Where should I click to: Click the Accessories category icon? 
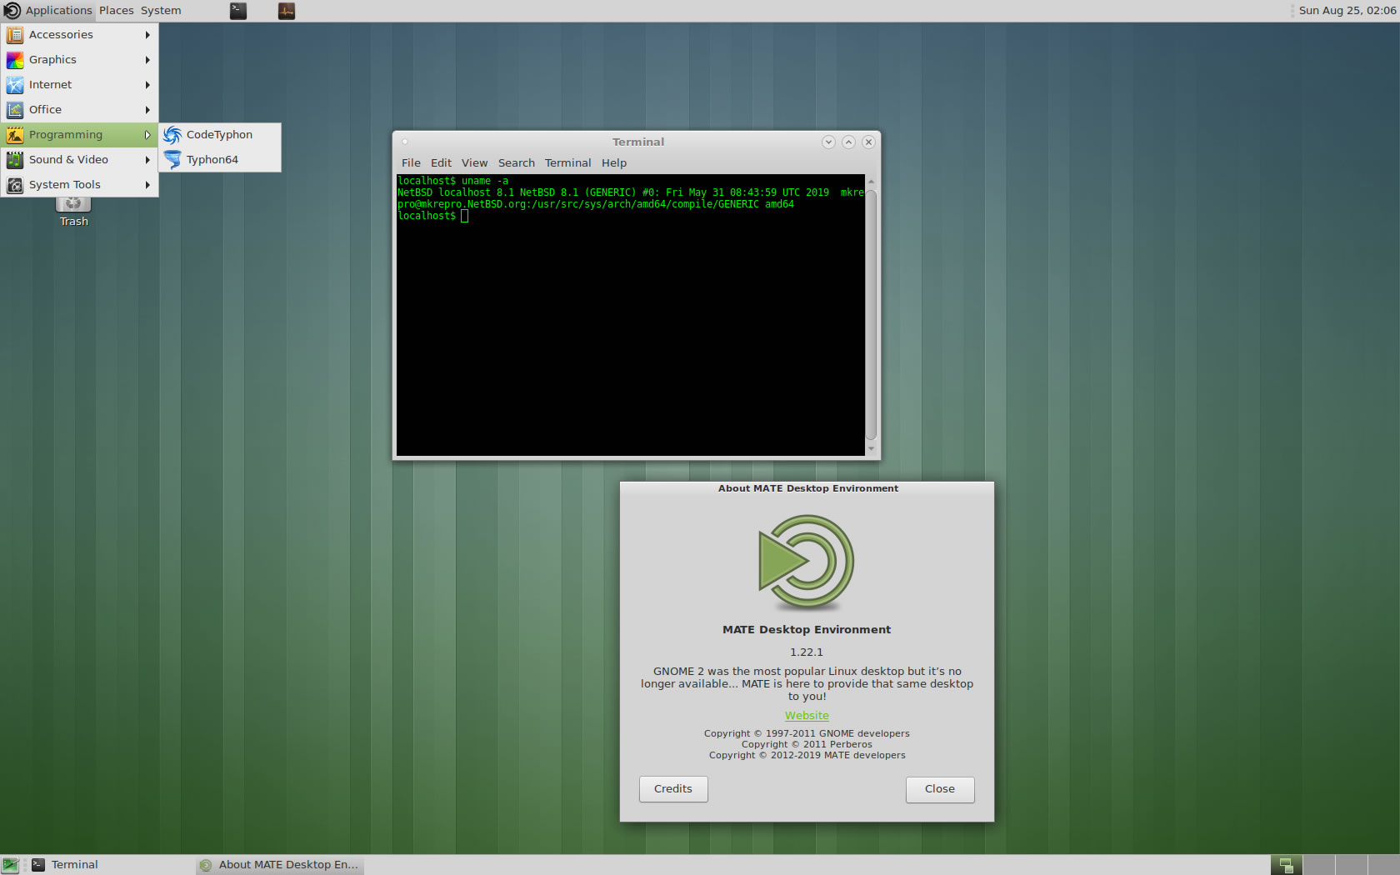pos(15,35)
